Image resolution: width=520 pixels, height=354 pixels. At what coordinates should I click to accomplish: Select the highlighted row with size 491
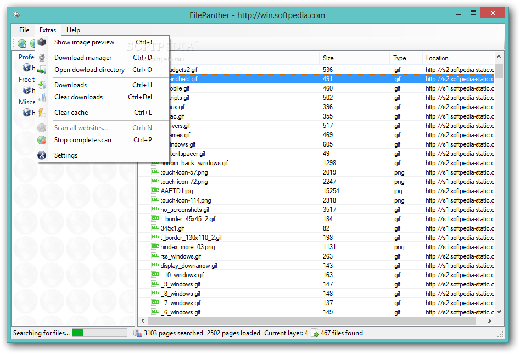point(332,79)
